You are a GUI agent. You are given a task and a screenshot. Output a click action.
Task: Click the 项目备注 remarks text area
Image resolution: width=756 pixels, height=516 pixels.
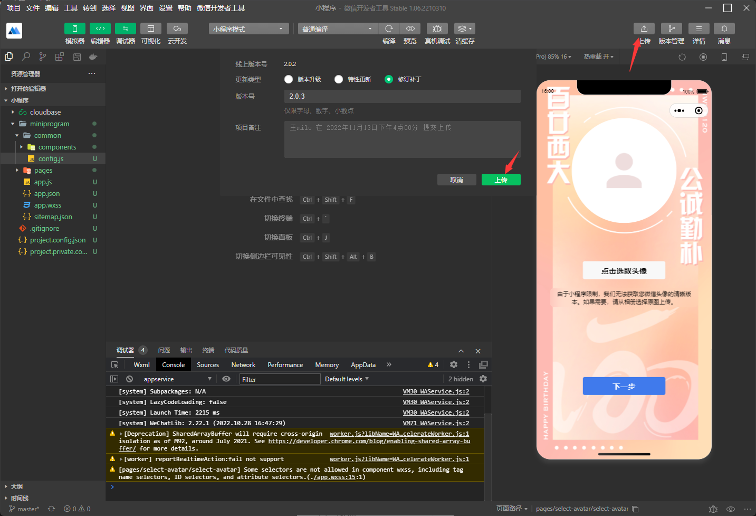(x=402, y=139)
